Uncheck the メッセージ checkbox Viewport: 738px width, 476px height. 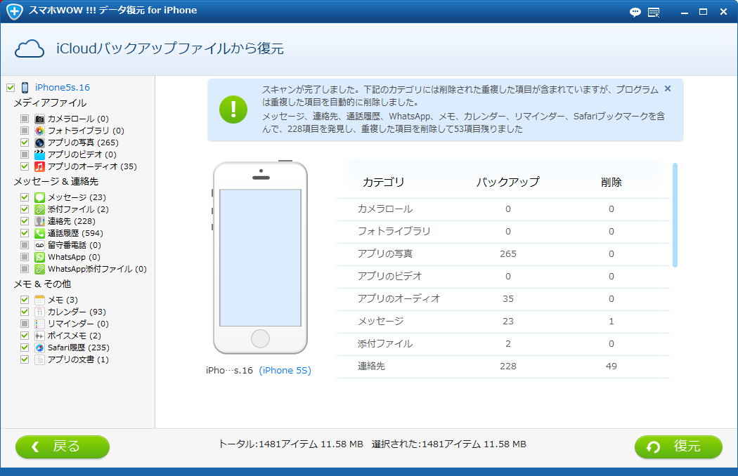click(26, 197)
